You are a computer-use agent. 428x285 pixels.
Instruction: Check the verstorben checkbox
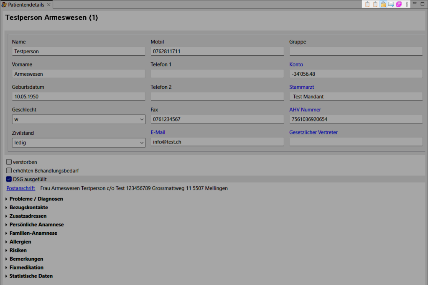point(9,162)
